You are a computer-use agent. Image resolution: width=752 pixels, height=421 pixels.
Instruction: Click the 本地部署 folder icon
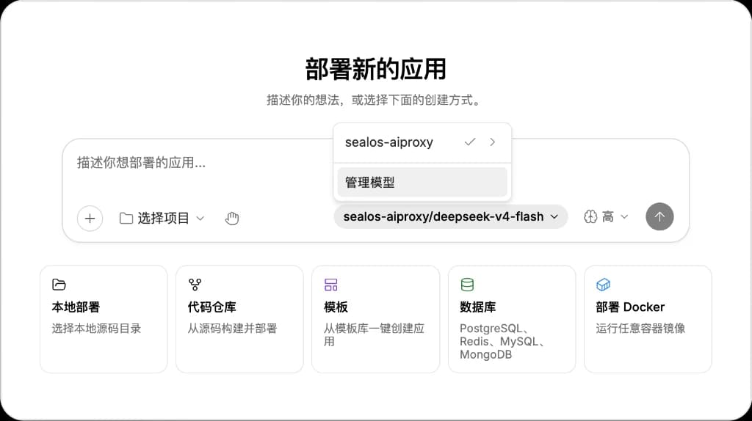point(59,285)
